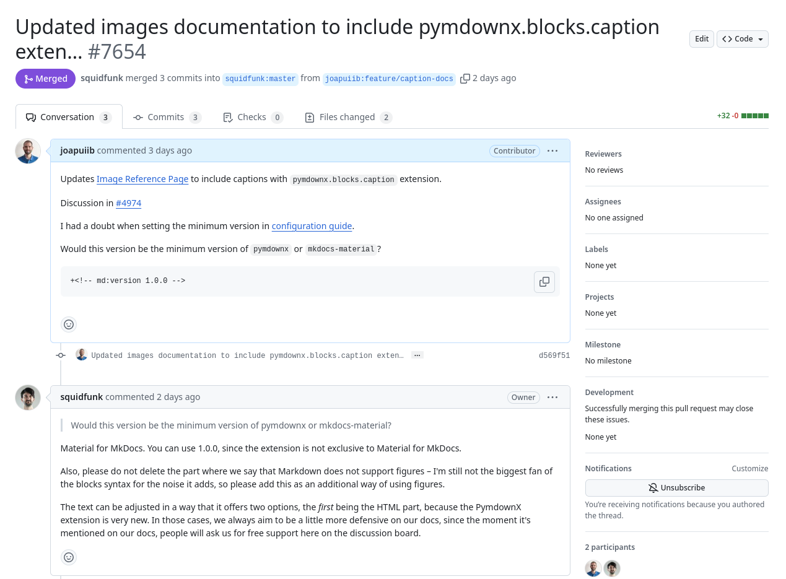Image resolution: width=786 pixels, height=579 pixels.
Task: Follow the configuration guide link
Action: tap(312, 226)
